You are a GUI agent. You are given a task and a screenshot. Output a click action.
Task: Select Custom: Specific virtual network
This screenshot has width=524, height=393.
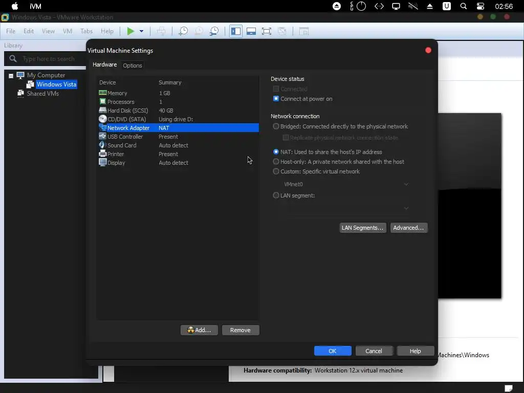click(x=276, y=171)
